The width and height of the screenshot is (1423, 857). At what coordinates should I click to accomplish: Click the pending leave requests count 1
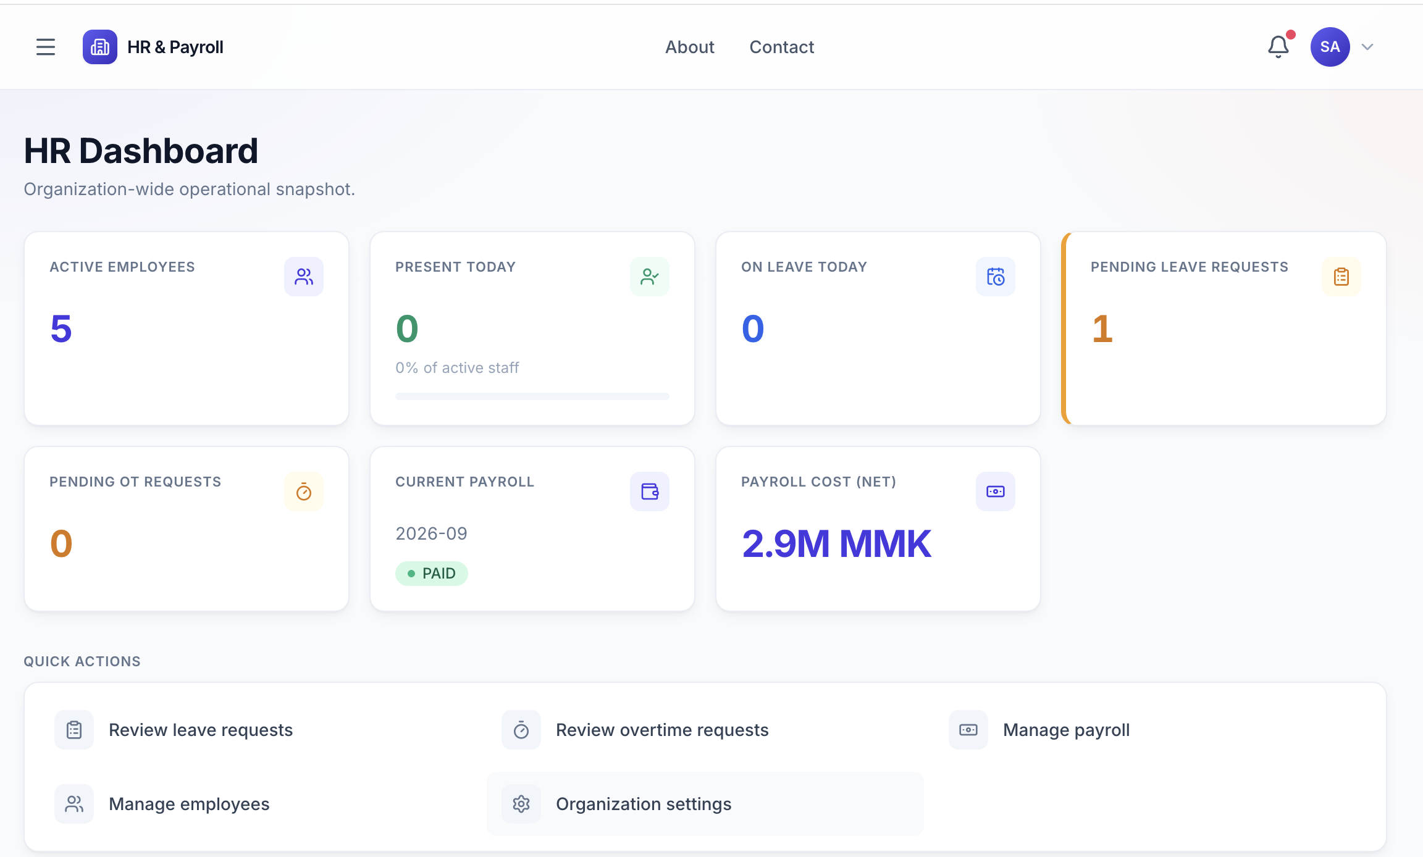(x=1102, y=328)
